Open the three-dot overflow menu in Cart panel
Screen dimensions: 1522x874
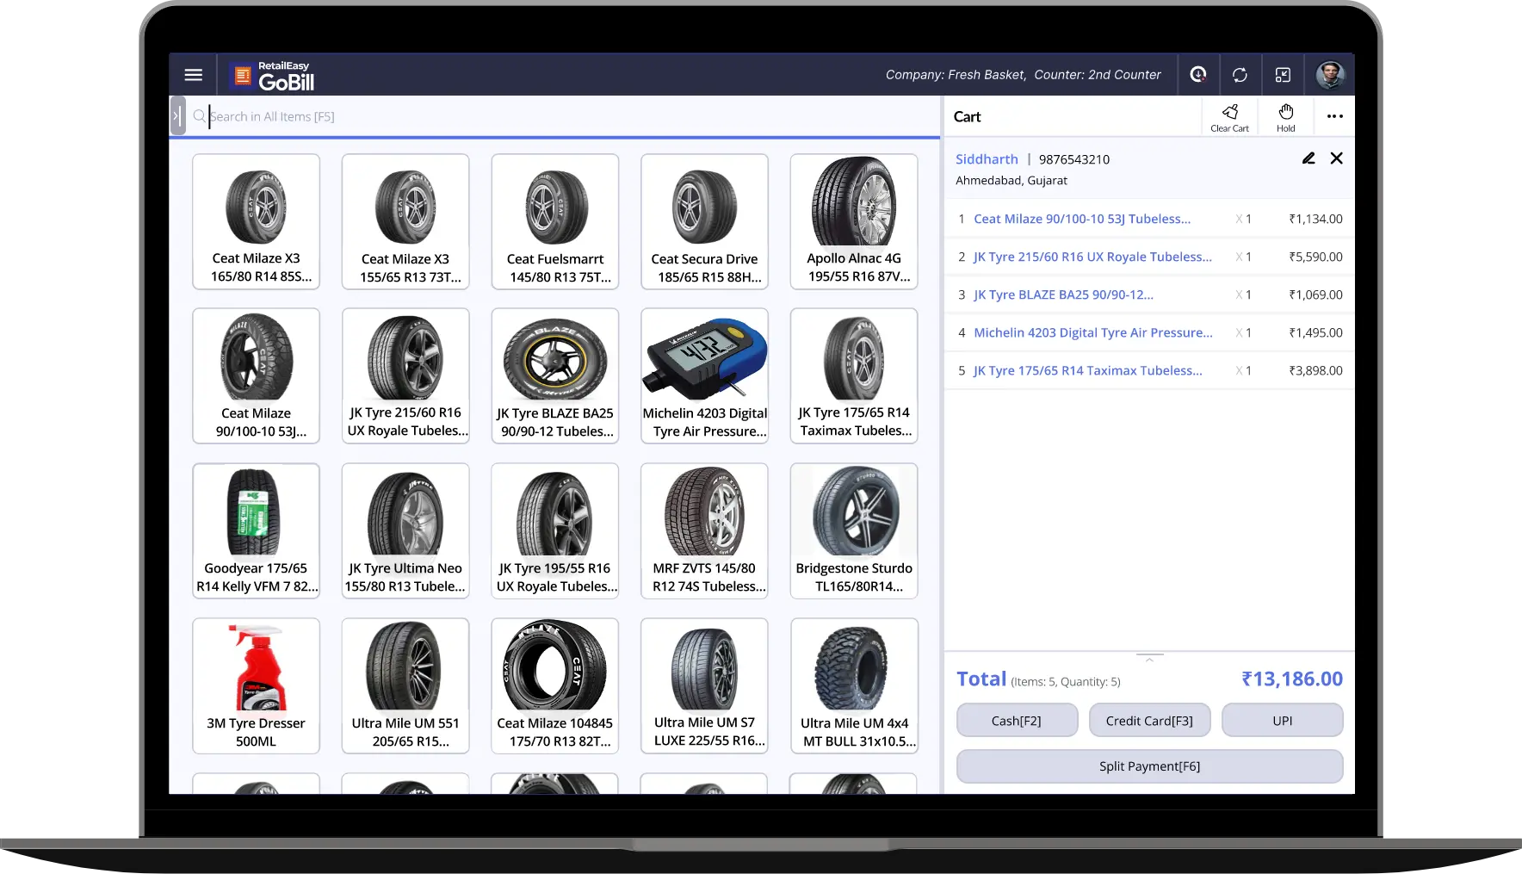pos(1334,116)
